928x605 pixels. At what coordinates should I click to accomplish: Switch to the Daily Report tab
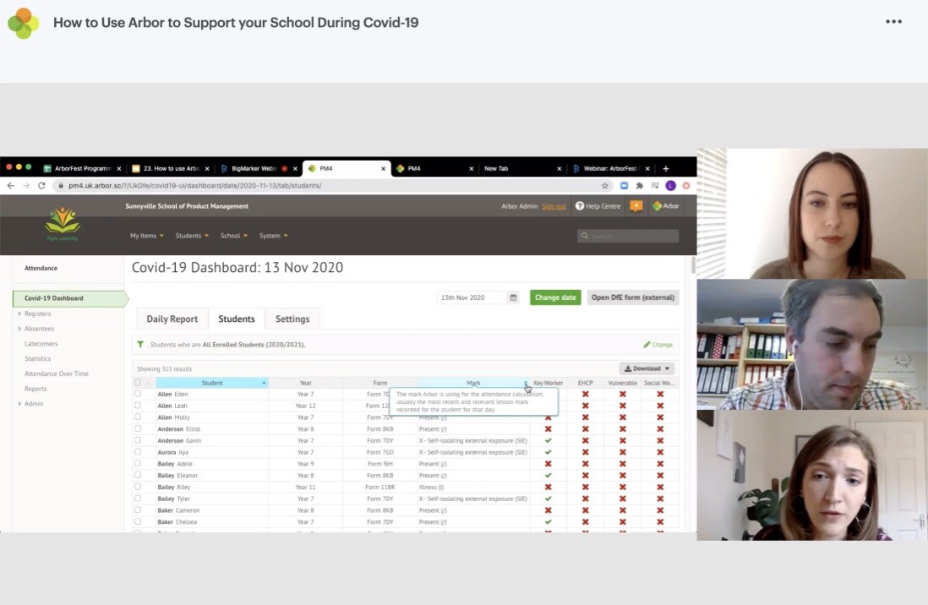172,319
